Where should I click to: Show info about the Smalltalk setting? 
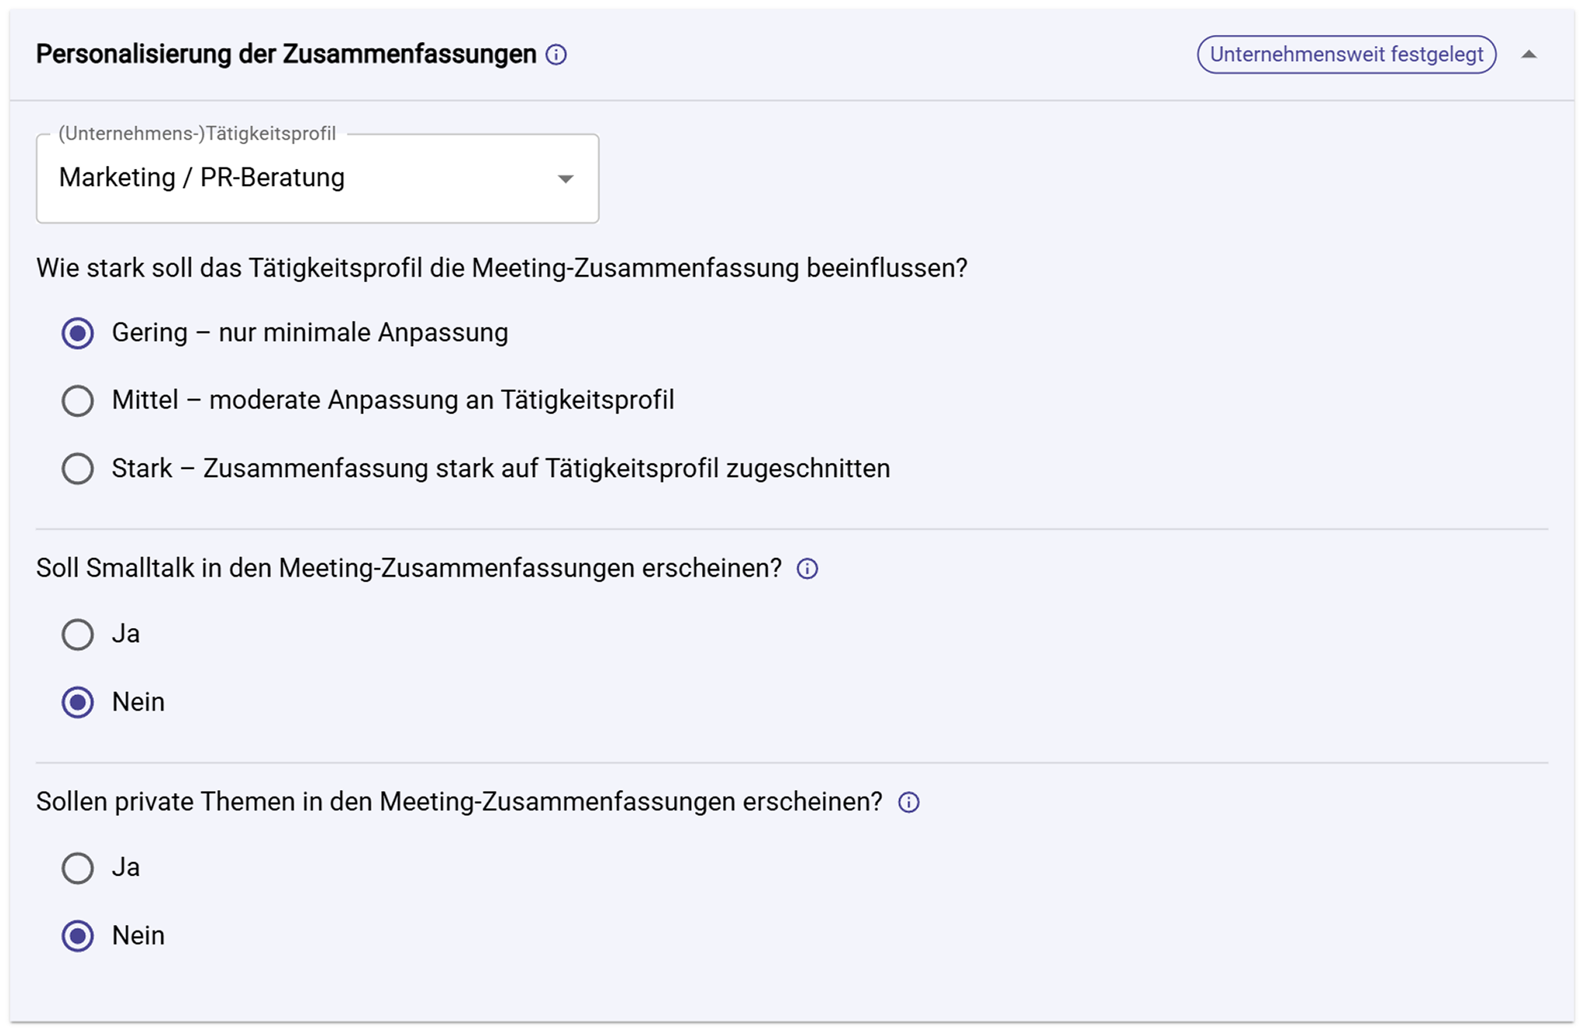point(808,569)
